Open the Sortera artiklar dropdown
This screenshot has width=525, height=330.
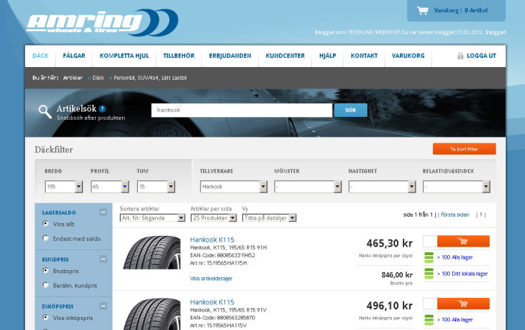pos(152,218)
